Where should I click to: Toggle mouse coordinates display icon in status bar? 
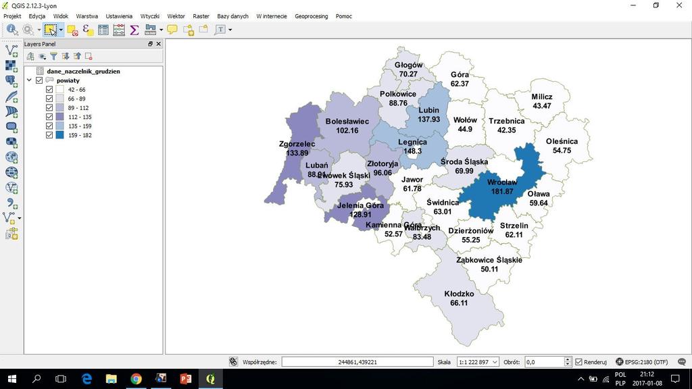click(x=233, y=362)
